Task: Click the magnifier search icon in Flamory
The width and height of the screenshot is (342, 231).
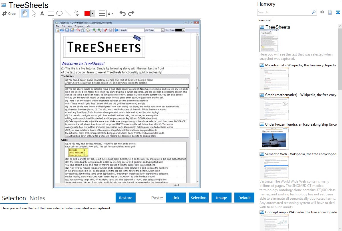Action: click(314, 13)
